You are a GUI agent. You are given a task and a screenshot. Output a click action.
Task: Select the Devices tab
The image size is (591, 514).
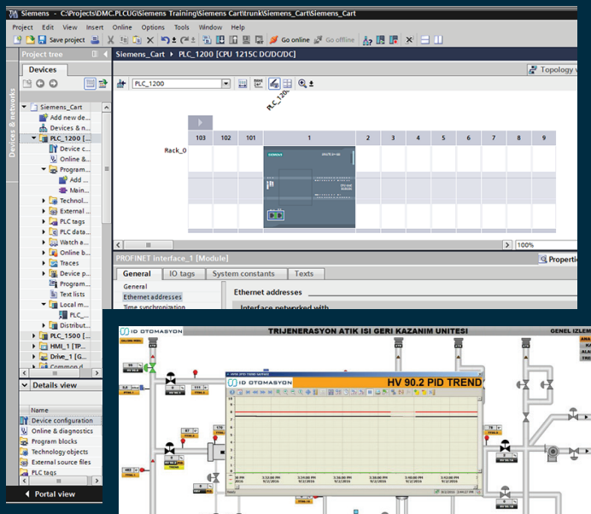(43, 70)
